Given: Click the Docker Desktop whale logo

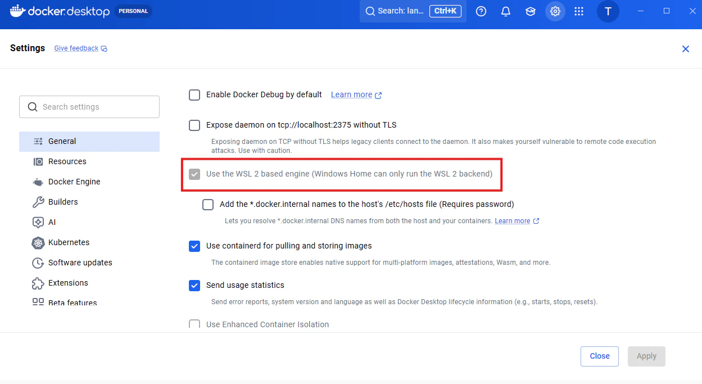Looking at the screenshot, I should coord(17,11).
